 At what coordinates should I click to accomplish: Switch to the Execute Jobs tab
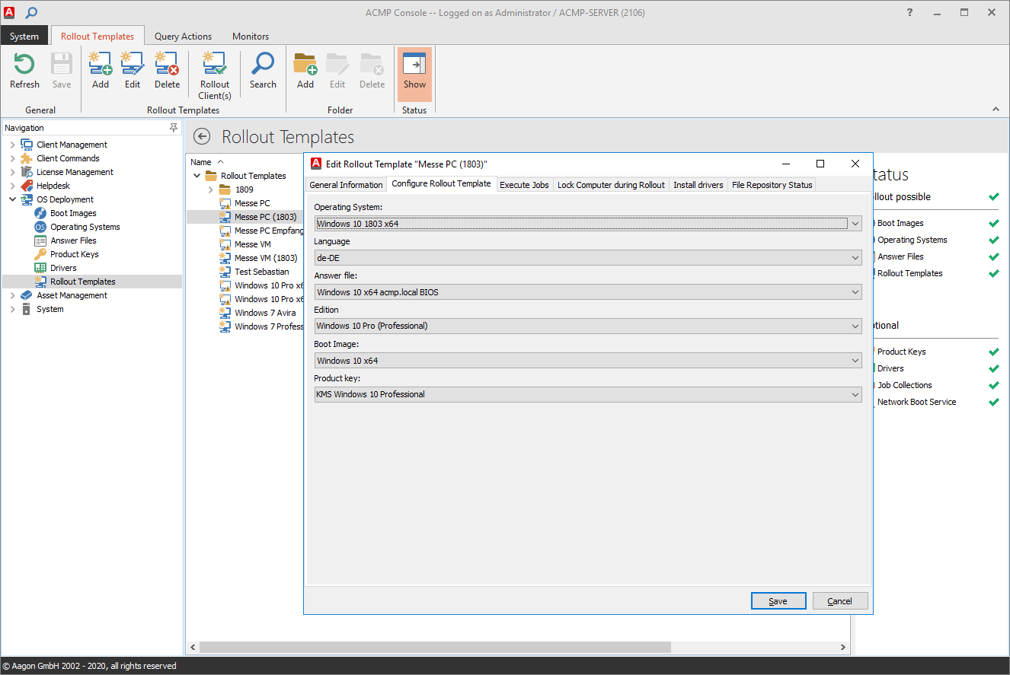524,185
